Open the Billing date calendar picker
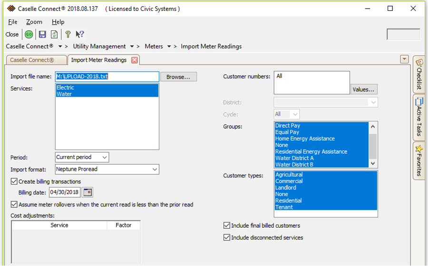Image resolution: width=429 pixels, height=269 pixels. (88, 192)
